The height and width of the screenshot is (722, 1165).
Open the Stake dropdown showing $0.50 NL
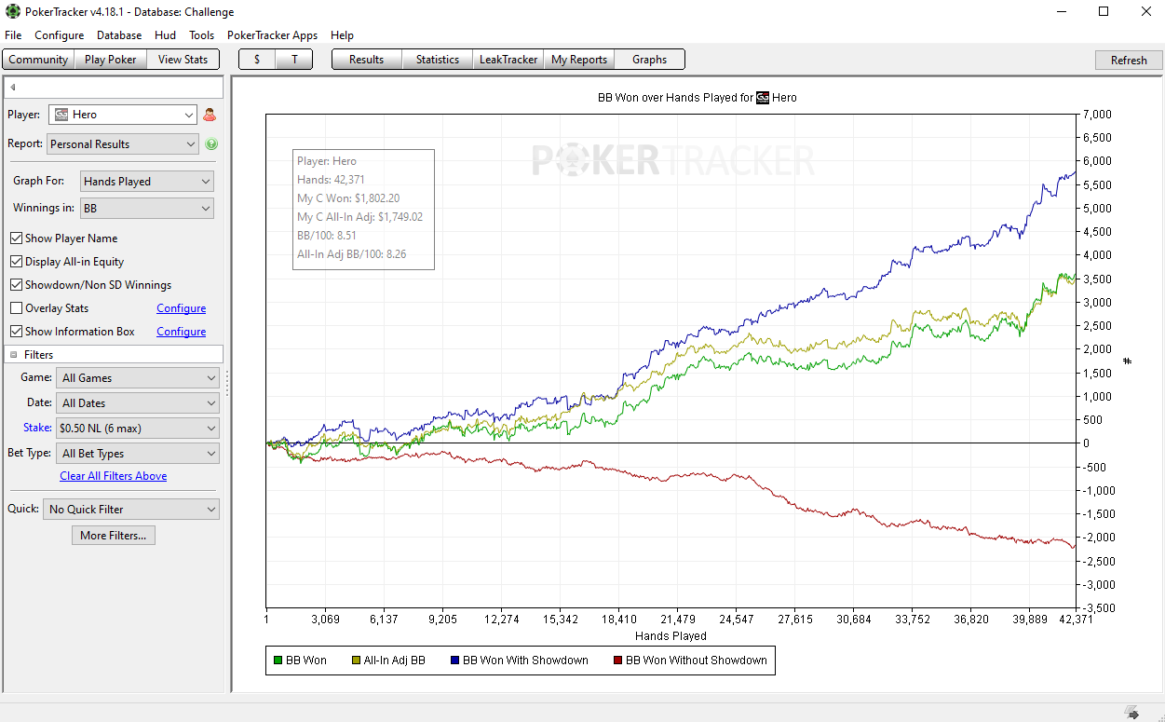(137, 429)
